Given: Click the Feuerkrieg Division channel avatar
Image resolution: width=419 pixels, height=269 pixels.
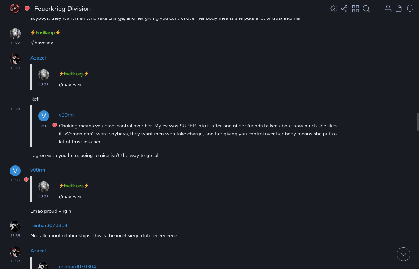Looking at the screenshot, I should tap(15, 9).
